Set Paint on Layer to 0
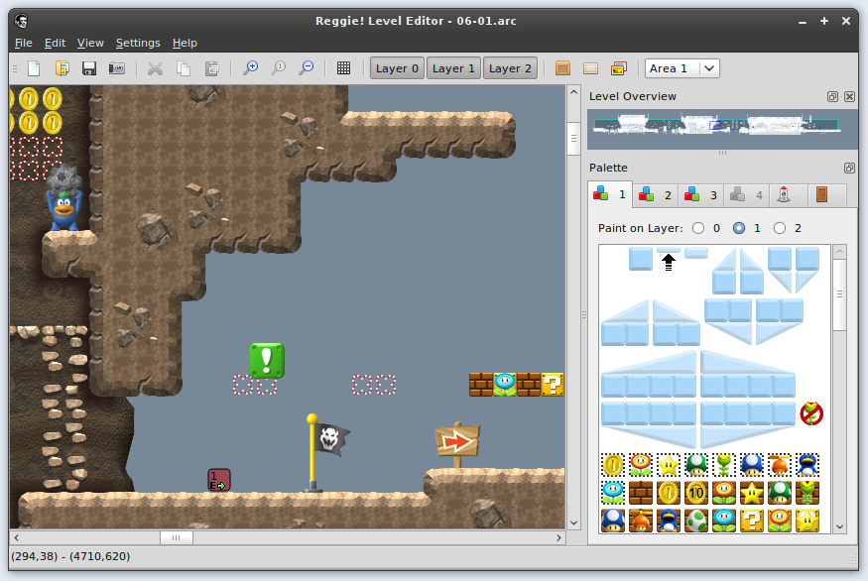Viewport: 868px width, 581px height. point(699,228)
